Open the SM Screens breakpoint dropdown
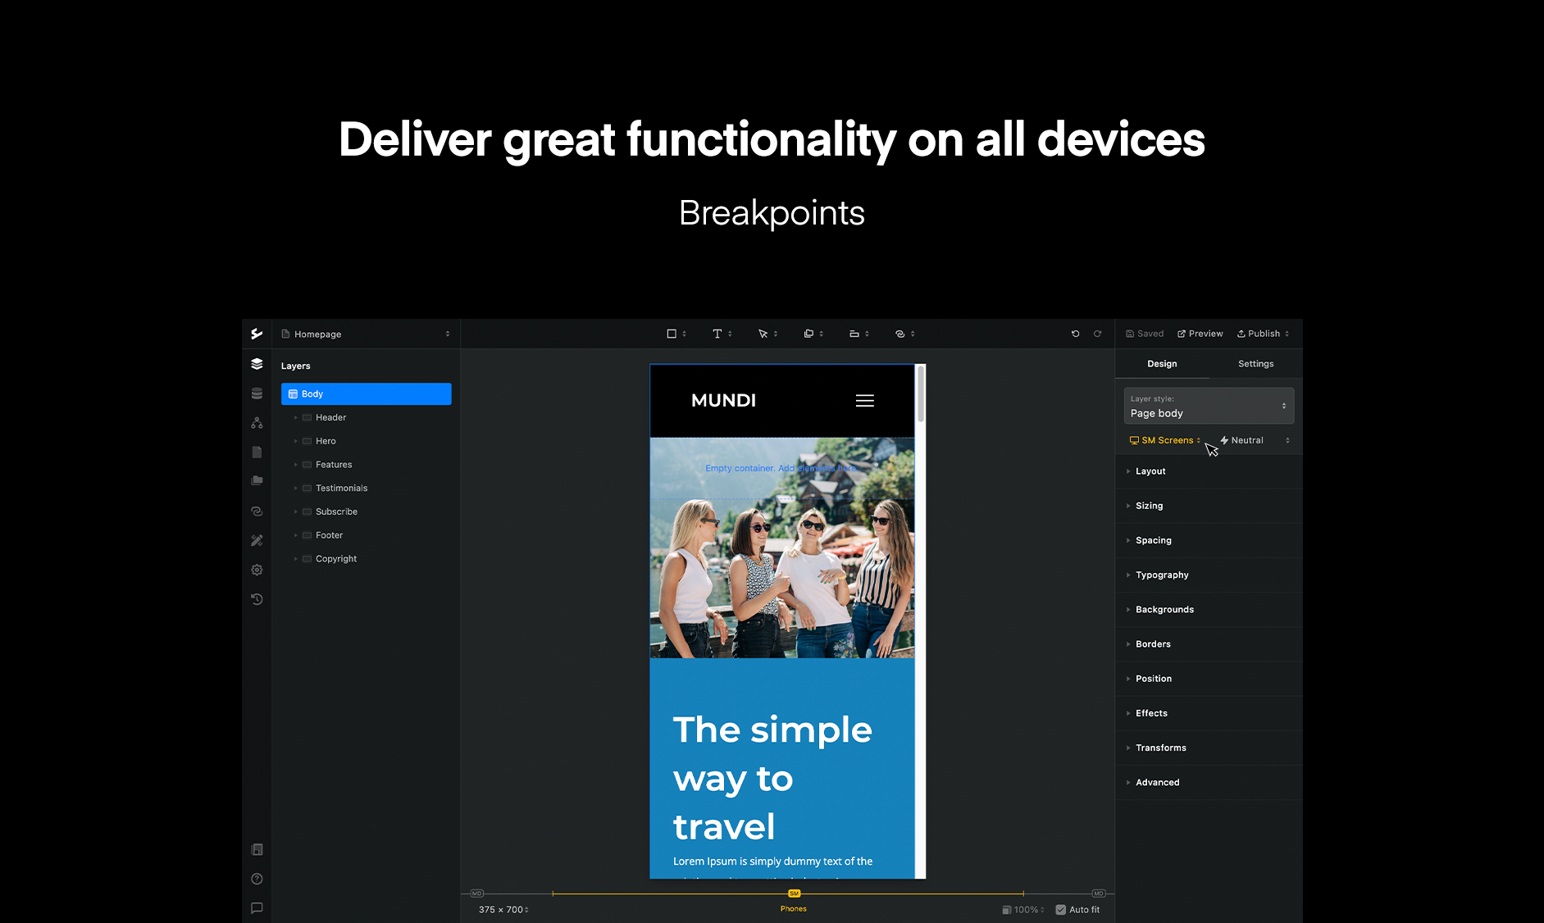 [1164, 440]
